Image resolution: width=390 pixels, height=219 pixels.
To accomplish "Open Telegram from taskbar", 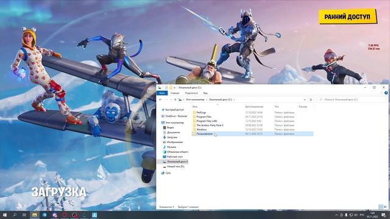I will [44, 215].
